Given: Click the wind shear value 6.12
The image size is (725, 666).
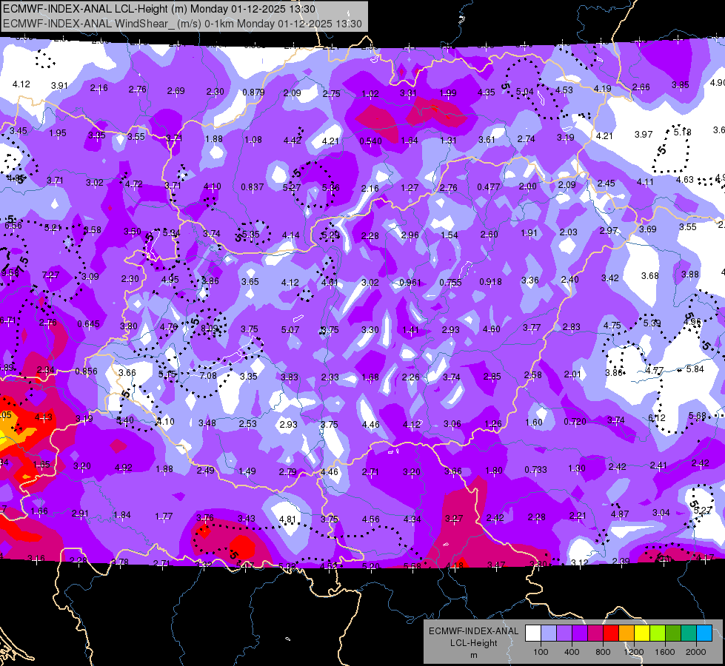Looking at the screenshot, I should pos(657,418).
